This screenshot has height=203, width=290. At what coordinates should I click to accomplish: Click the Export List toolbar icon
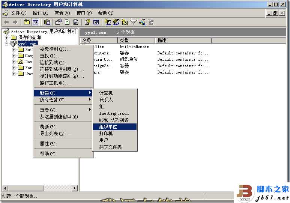pos(76,23)
